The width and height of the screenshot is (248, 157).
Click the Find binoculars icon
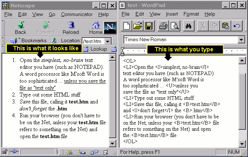[x=189, y=25]
